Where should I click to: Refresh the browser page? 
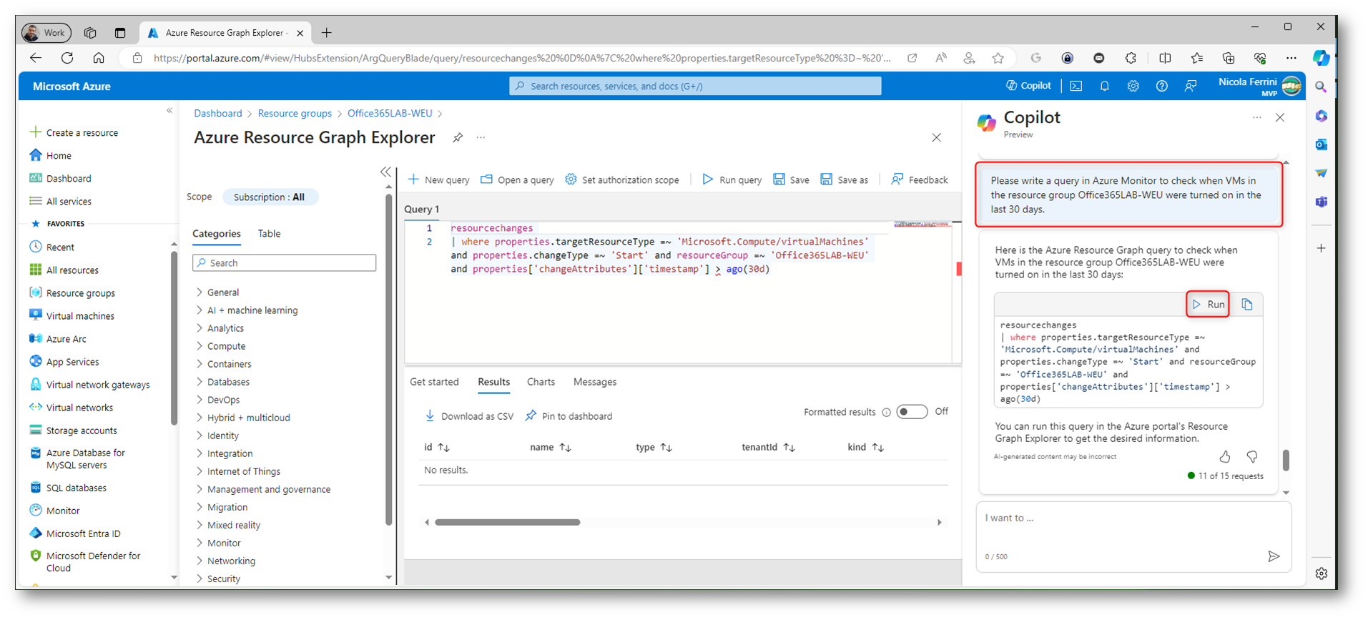pos(67,58)
